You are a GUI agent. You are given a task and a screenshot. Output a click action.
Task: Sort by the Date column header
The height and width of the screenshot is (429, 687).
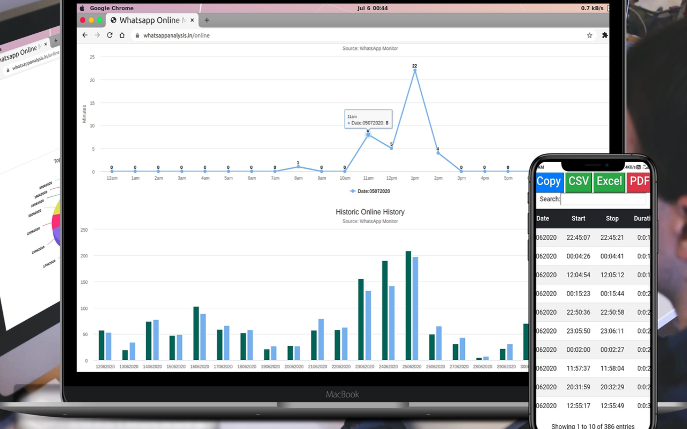point(543,218)
